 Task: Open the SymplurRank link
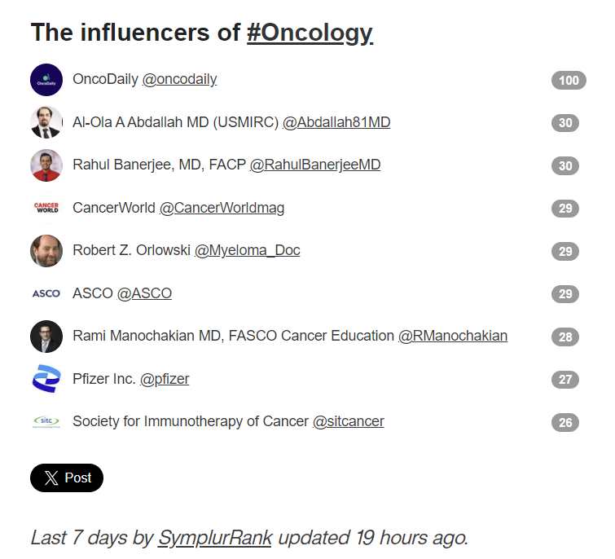[215, 538]
